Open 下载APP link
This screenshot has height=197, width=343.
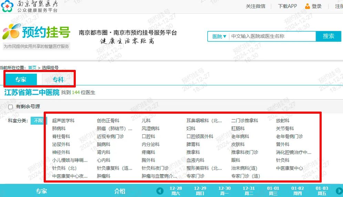(288, 6)
